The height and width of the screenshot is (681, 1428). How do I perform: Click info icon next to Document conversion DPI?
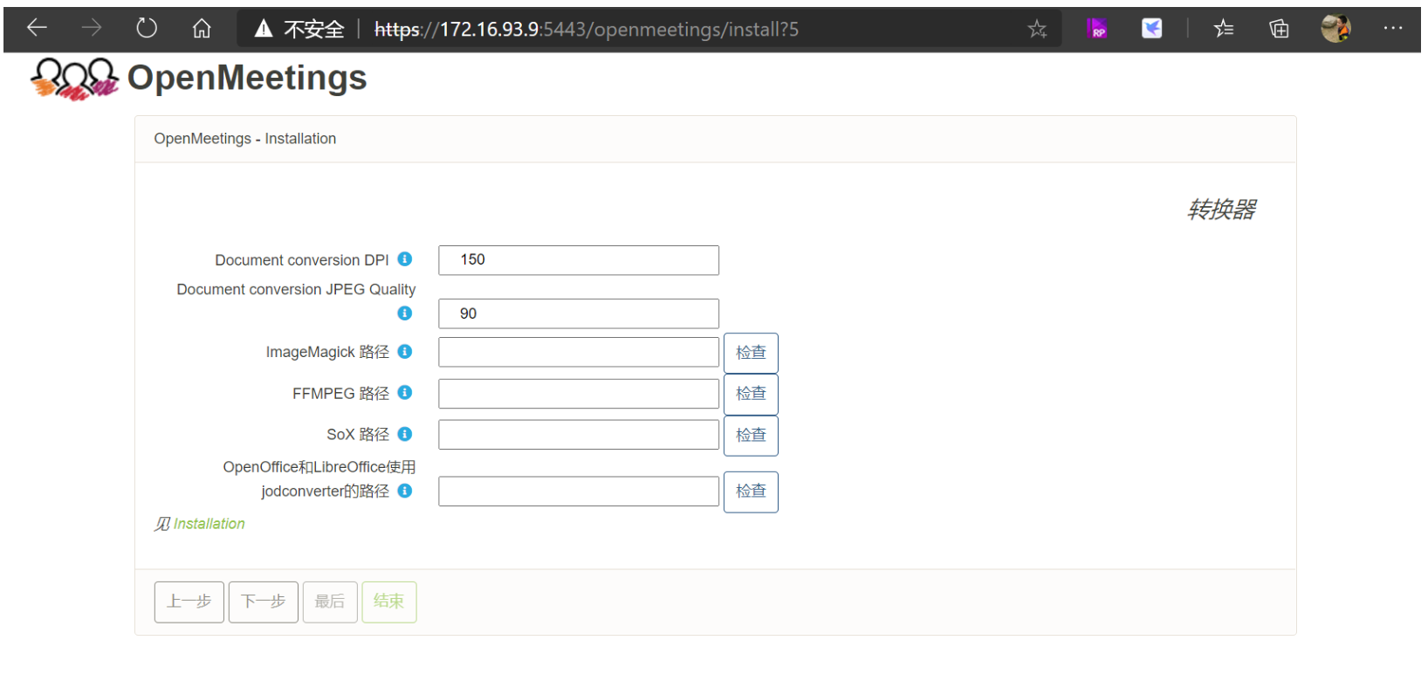(x=404, y=259)
